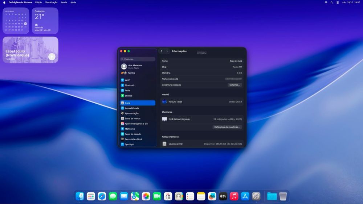363x204 pixels.
Task: Open FaceTime app in Dock
Action: 157,196
